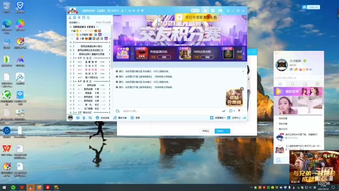Image resolution: width=339 pixels, height=191 pixels.
Task: Click the taskbar date and time
Action: tap(323, 188)
